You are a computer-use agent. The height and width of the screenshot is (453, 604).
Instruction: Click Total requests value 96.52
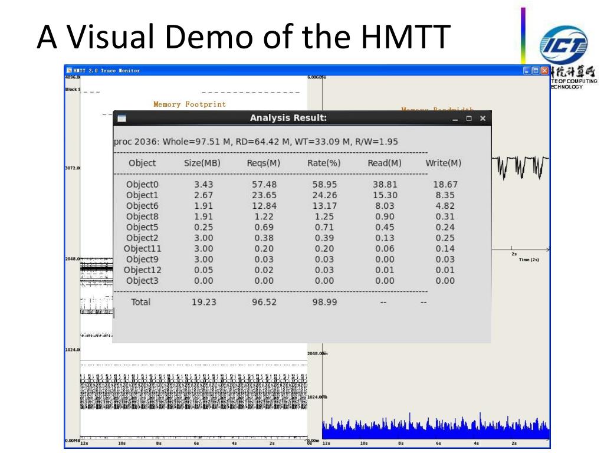click(264, 302)
